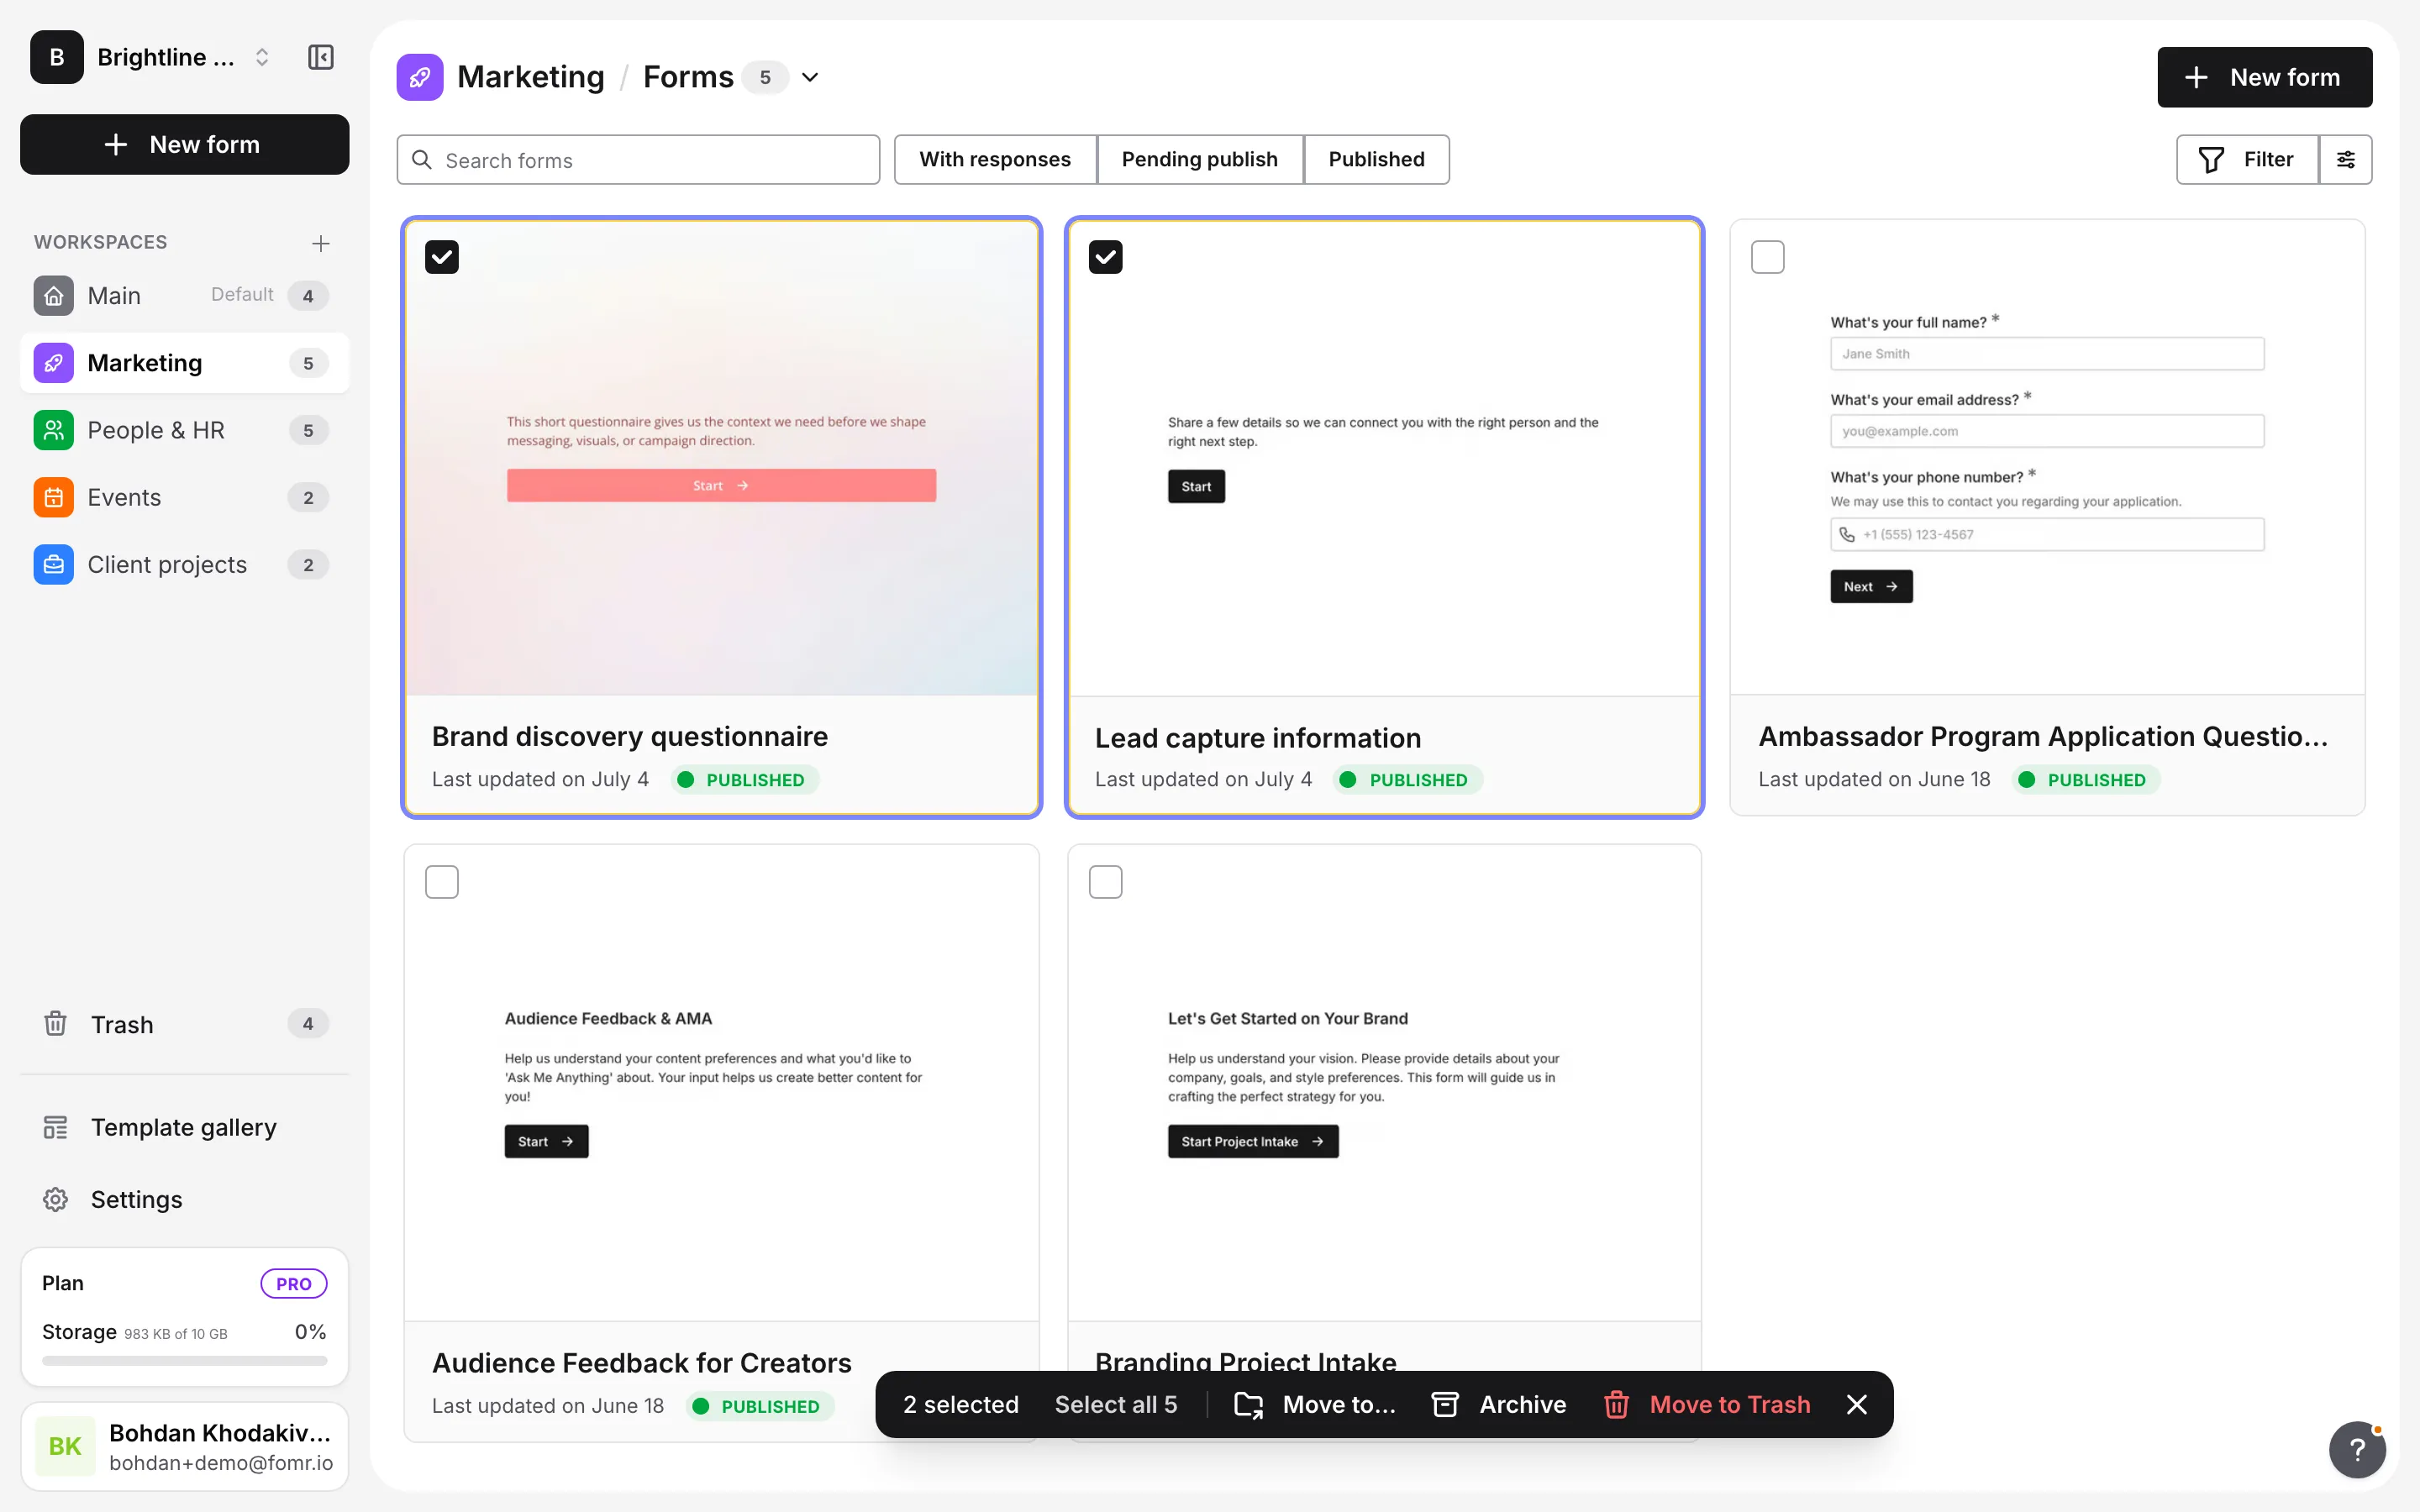The height and width of the screenshot is (1512, 2420).
Task: Click the People & HR workspace icon
Action: point(54,430)
